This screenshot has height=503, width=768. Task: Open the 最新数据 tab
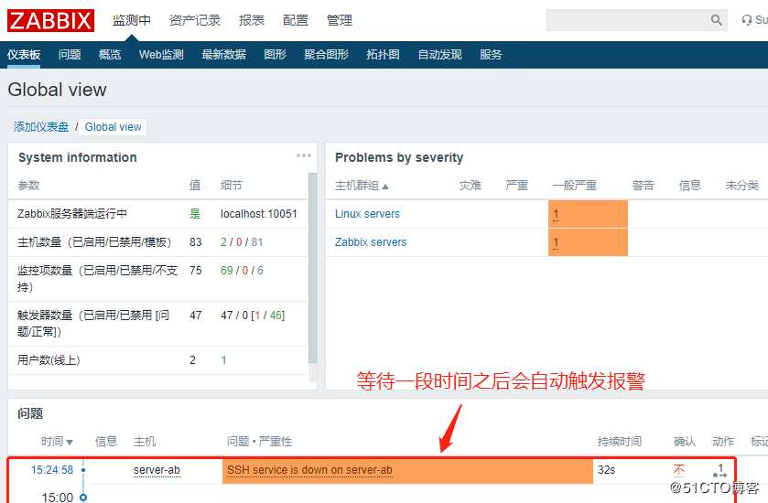coord(224,55)
